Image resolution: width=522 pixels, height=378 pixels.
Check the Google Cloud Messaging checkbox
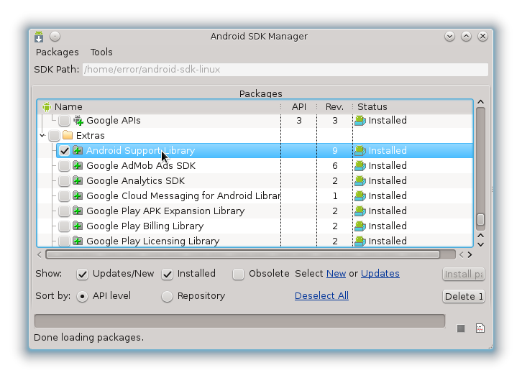[x=64, y=195]
